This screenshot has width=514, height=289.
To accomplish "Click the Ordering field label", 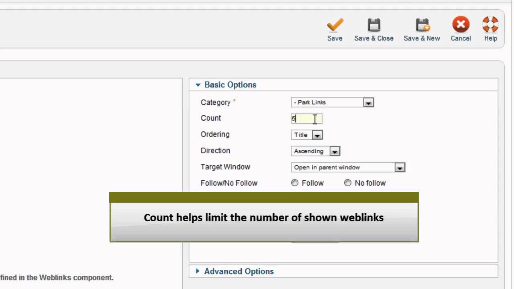I will pyautogui.click(x=215, y=134).
